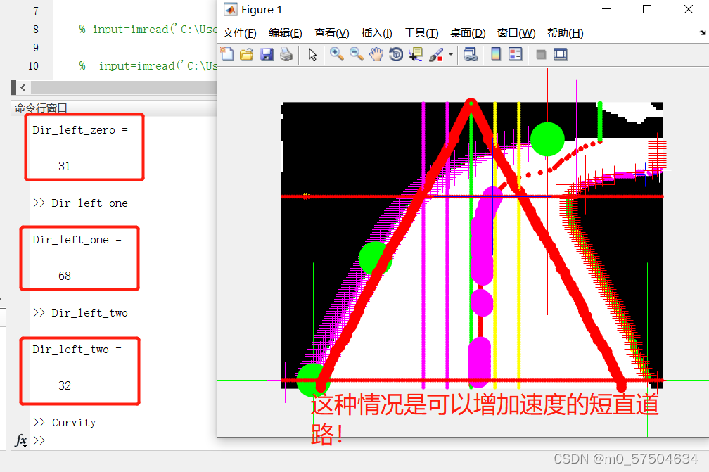
Task: Click the MATLAB logo in Figure 1 title bar
Action: 231,9
